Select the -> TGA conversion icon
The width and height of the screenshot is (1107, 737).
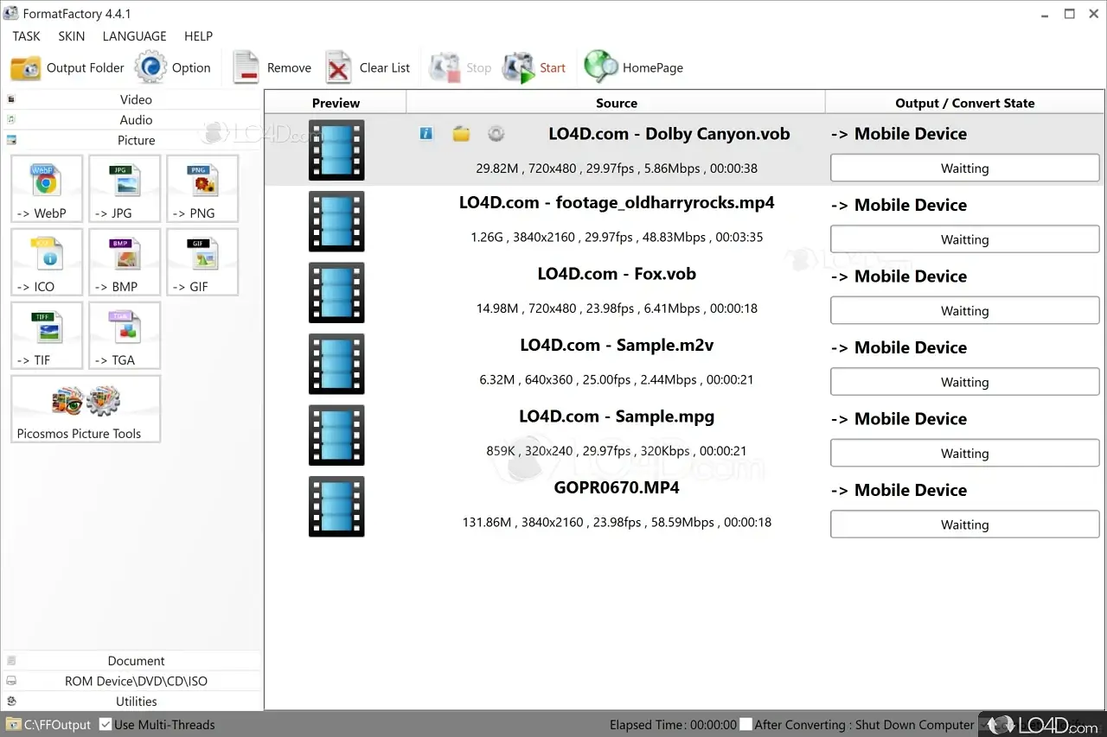click(125, 335)
